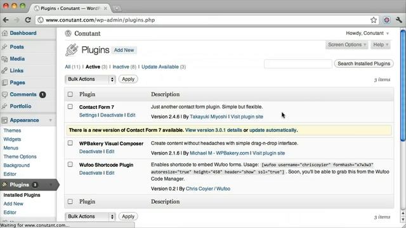Viewport: 406px width, 228px height.
Task: Click the plugin update count badge in sidebar
Action: [35, 184]
